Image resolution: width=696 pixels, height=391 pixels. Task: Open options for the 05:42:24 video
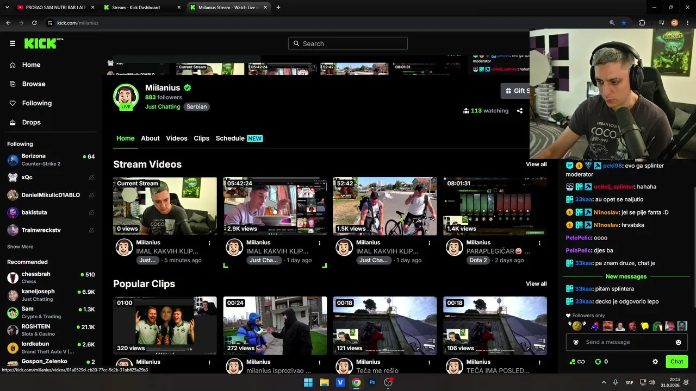[x=320, y=243]
